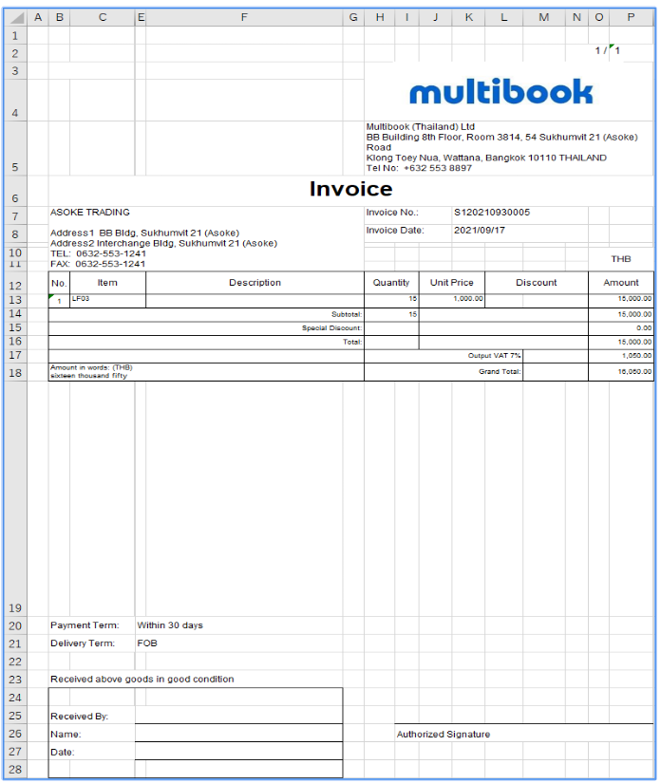Click the 'Output VAT 7%' label

tap(494, 356)
